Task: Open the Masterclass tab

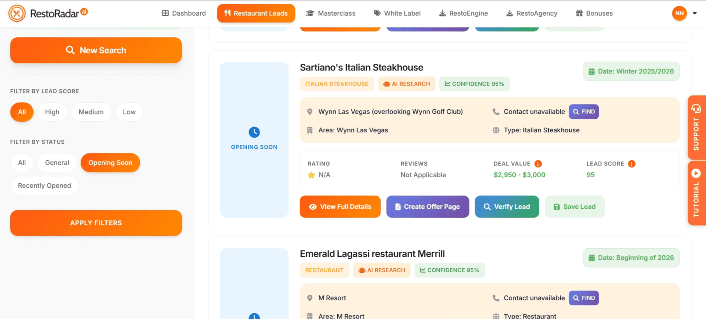Action: point(331,13)
